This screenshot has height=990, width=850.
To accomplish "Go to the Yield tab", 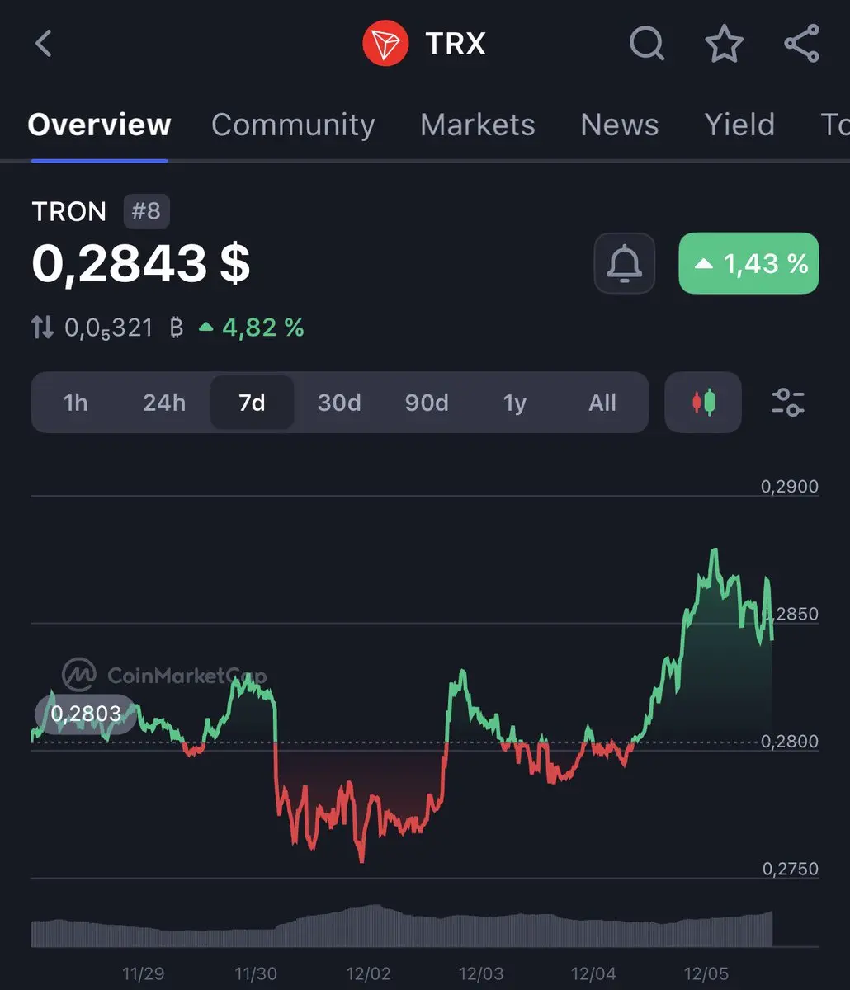I will tap(739, 125).
